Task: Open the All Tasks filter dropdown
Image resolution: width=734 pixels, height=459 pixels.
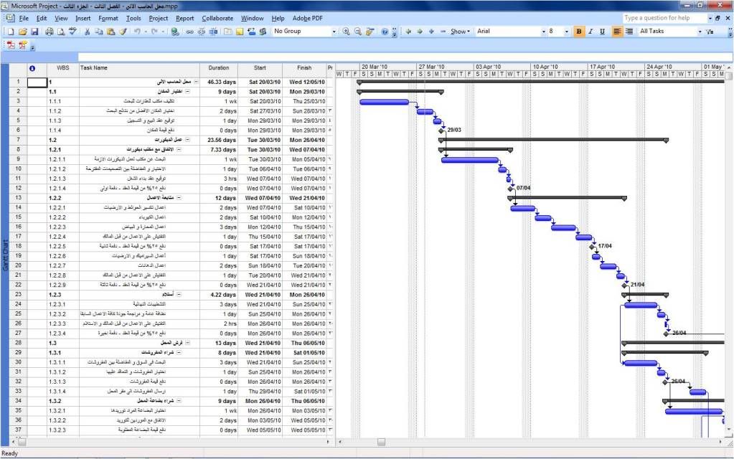Action: (x=700, y=32)
